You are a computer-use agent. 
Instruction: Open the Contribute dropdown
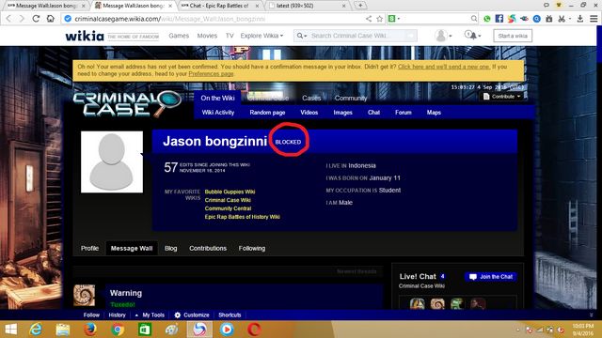point(501,96)
